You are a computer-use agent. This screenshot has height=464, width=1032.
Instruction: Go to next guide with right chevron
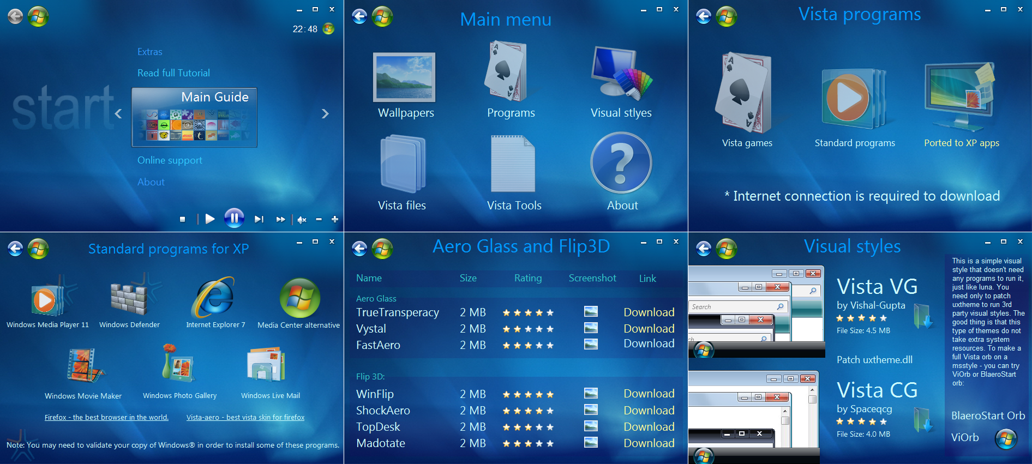click(x=325, y=113)
